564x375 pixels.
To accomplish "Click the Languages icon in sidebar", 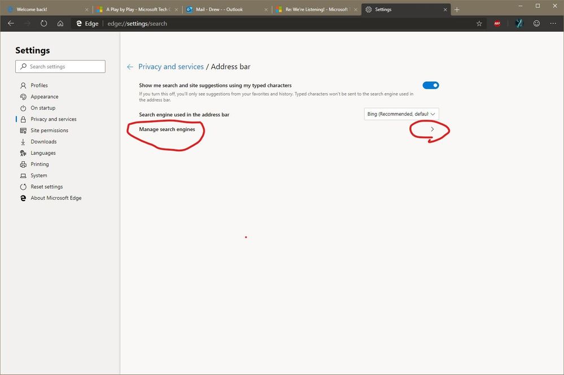I will [x=23, y=153].
